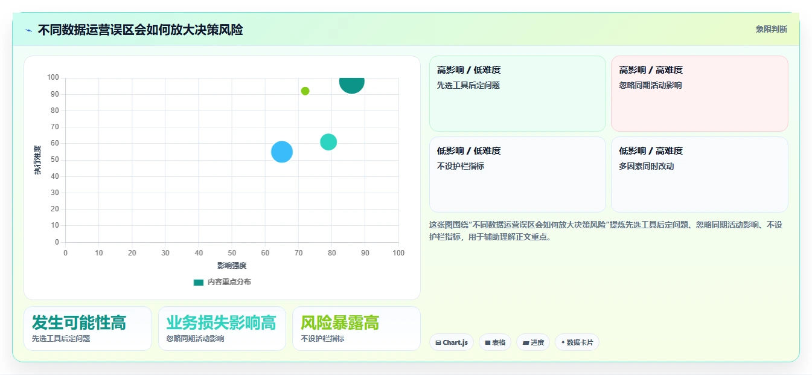Click the small green bubble
The height and width of the screenshot is (375, 812).
(305, 91)
